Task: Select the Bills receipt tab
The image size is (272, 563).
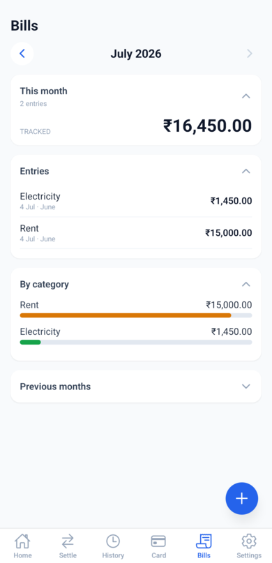Action: (204, 546)
